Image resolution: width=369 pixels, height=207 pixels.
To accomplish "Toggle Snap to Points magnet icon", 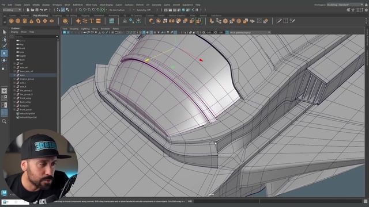I will pyautogui.click(x=89, y=10).
